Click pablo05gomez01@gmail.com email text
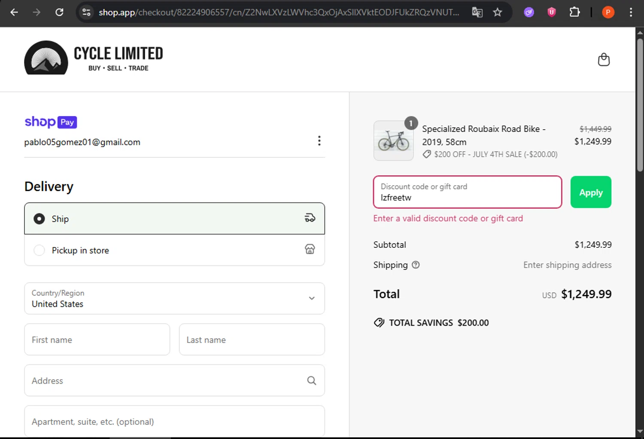The image size is (644, 439). point(82,142)
